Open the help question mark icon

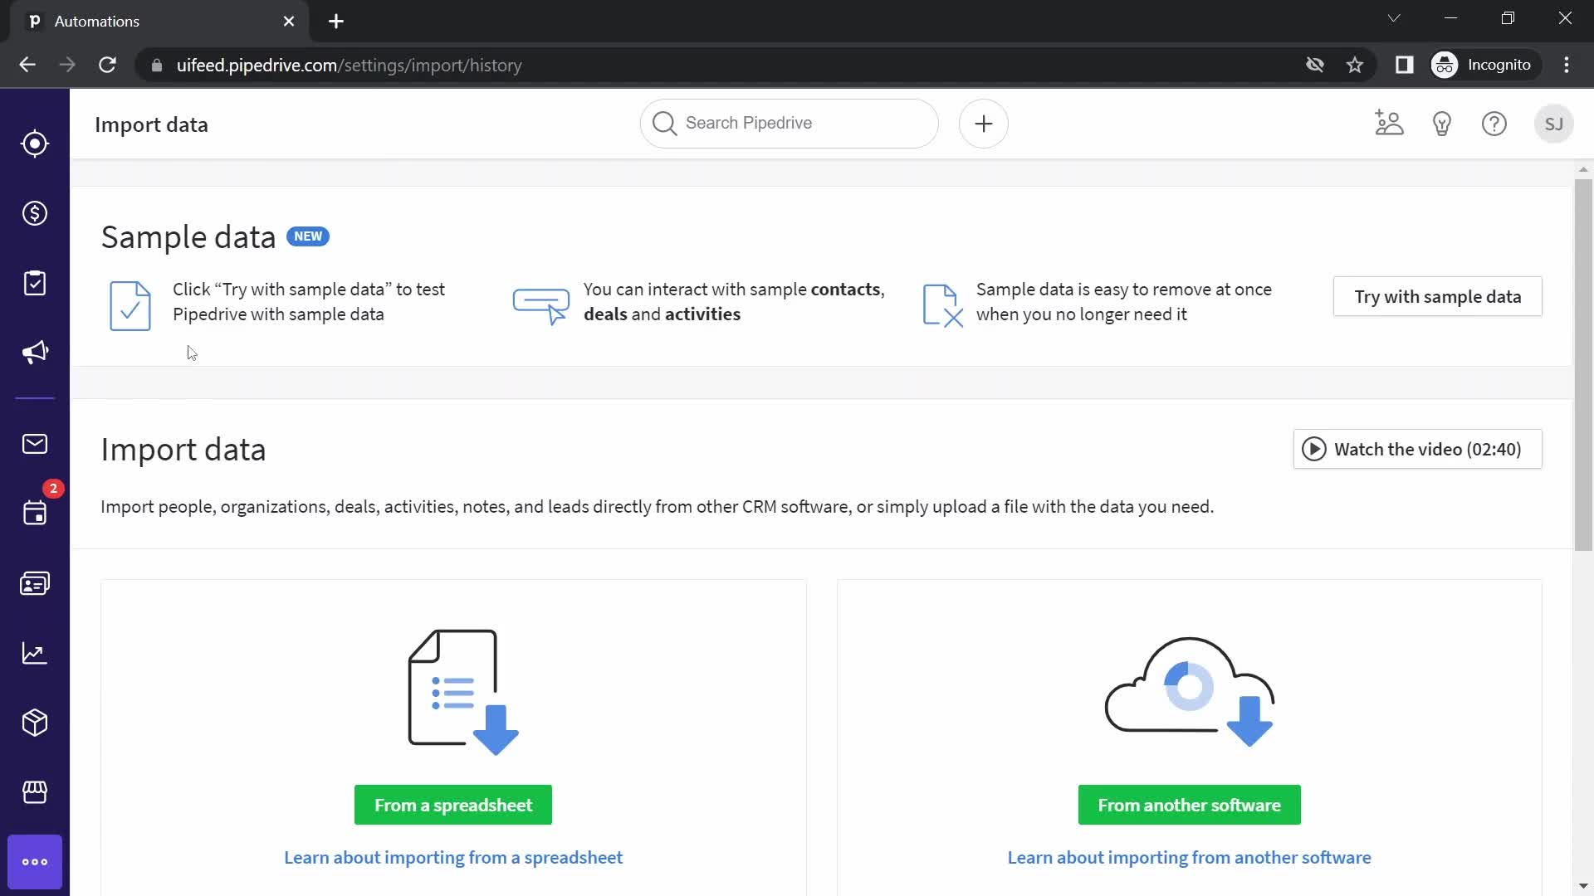1494,124
